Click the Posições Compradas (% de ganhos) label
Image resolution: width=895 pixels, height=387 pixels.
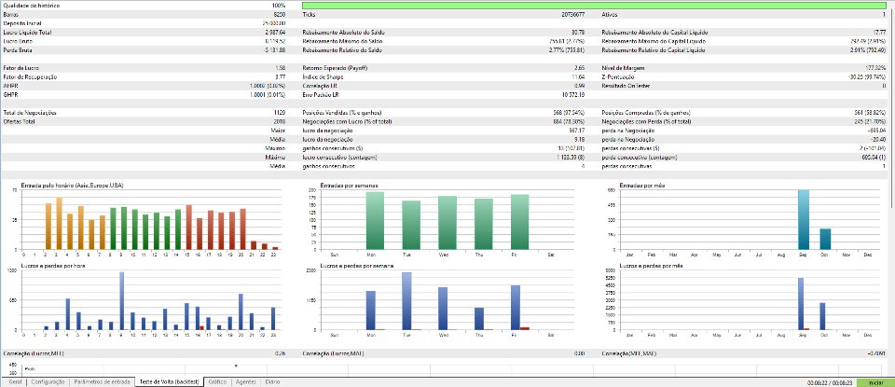pos(646,113)
